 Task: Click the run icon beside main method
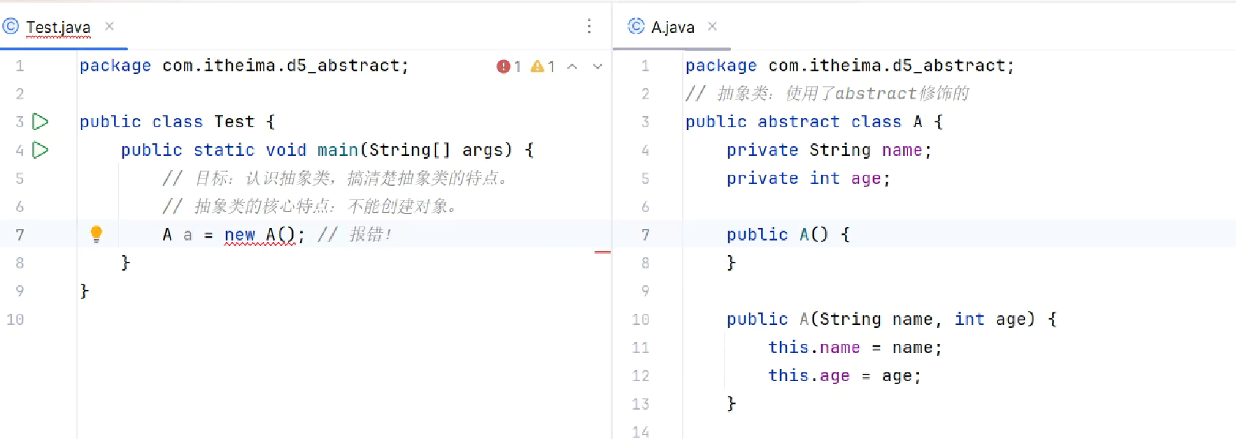click(x=41, y=150)
